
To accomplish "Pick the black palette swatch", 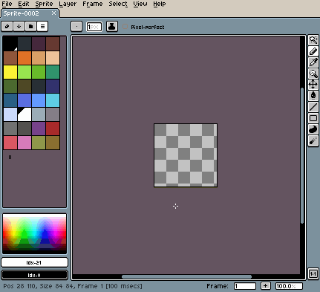I will coord(10,44).
